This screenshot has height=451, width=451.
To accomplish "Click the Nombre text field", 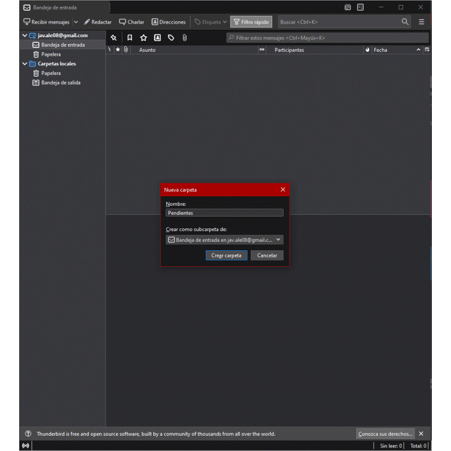I will (224, 213).
